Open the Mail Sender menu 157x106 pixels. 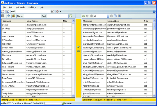20,7
